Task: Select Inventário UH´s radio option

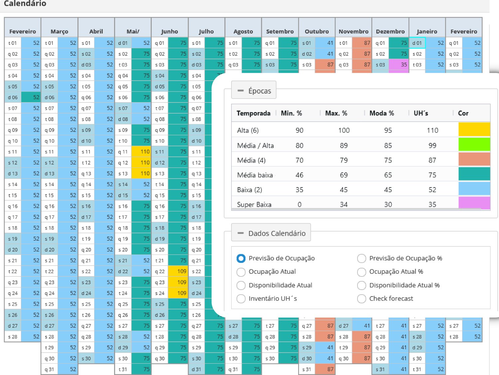Action: tap(241, 299)
